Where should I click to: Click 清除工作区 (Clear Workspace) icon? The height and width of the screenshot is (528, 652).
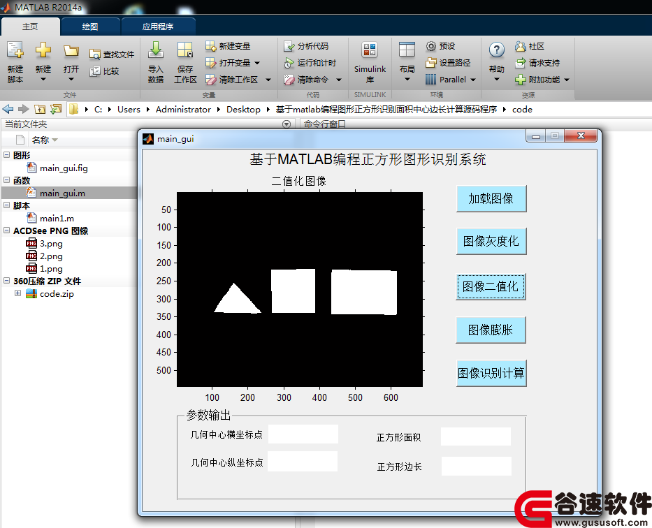pyautogui.click(x=211, y=80)
